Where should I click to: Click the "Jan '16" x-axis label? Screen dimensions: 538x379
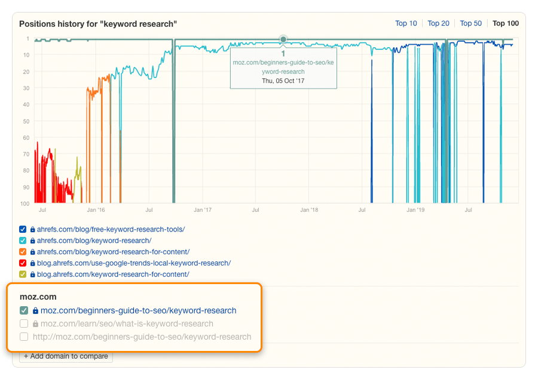point(96,209)
